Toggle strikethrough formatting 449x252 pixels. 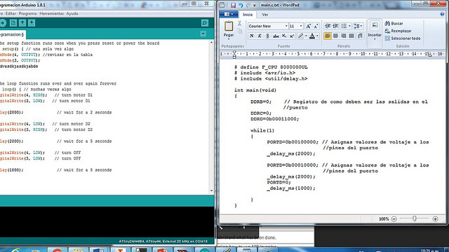click(x=276, y=36)
